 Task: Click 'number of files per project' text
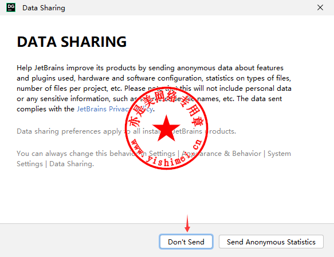62,89
